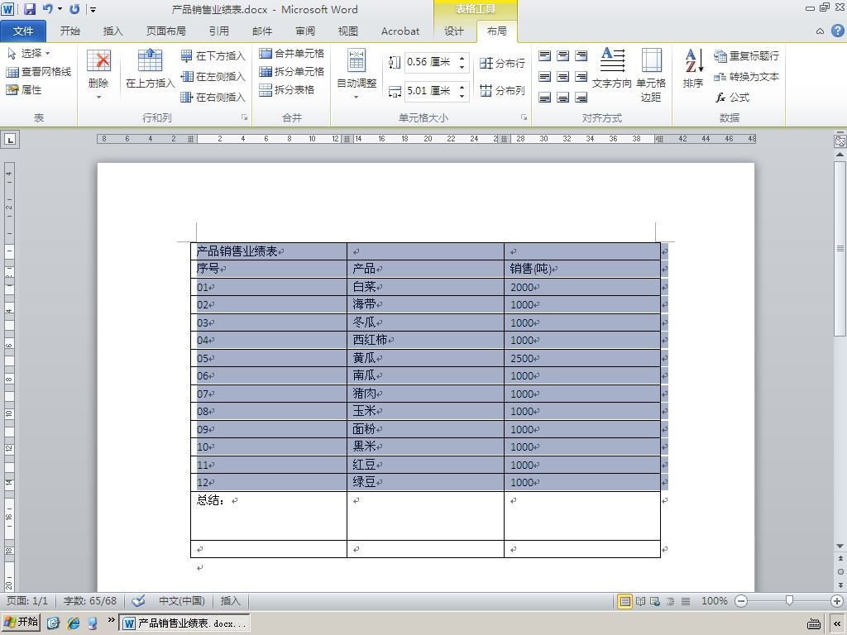Click the column width input field 5.01 厘米
The image size is (847, 635).
coord(430,91)
